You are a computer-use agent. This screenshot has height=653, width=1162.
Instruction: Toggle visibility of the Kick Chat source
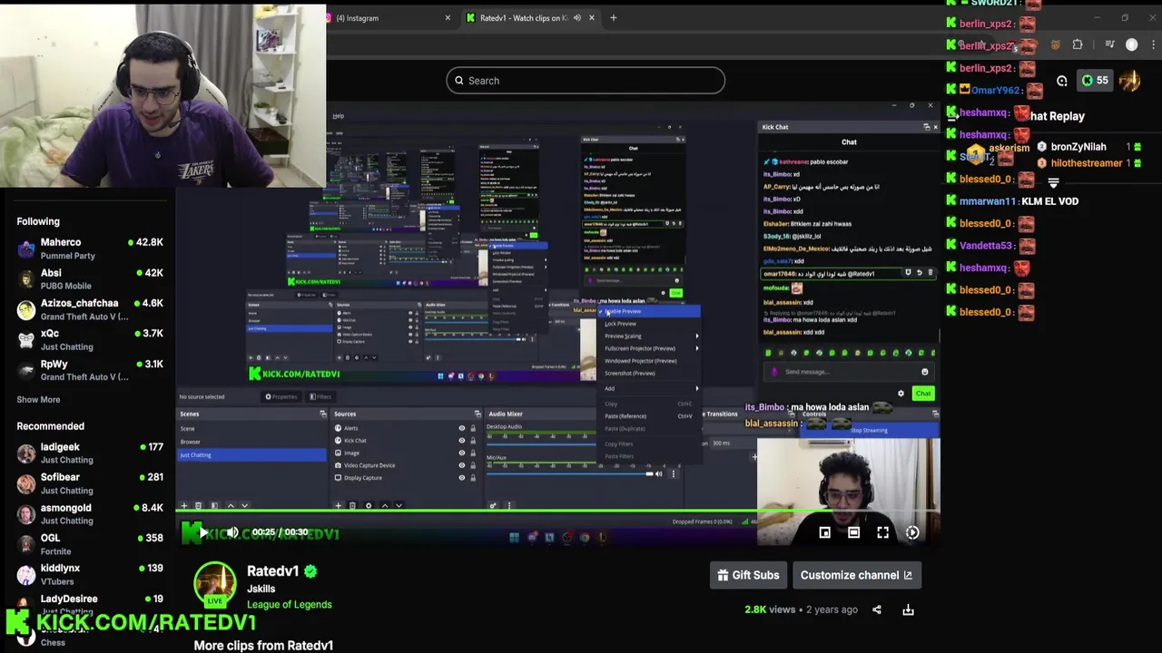(x=461, y=441)
